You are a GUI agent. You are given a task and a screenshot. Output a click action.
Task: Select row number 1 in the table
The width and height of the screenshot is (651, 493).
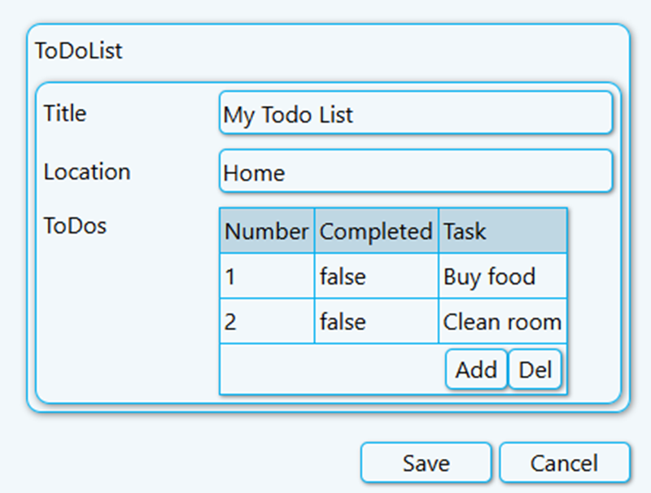coord(266,277)
